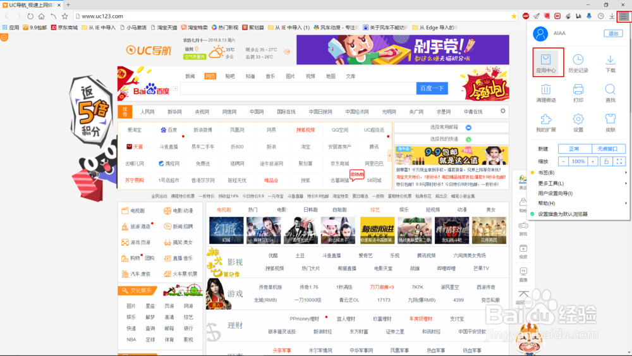The height and width of the screenshot is (356, 632).
Task: Click 人民网 news site link
Action: click(147, 112)
